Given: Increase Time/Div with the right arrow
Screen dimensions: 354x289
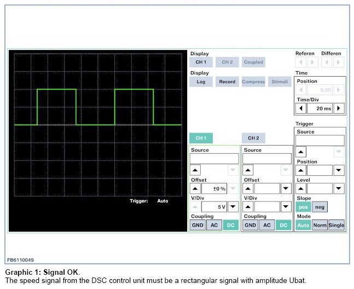Looking at the screenshot, I should coord(339,108).
